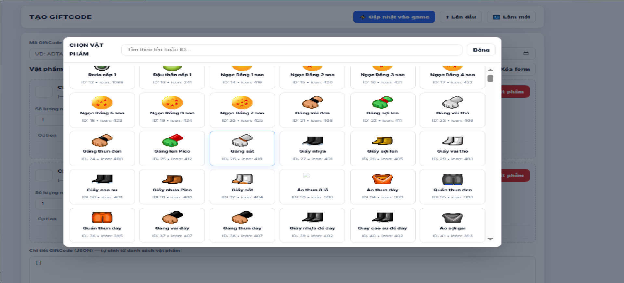Viewport: 624px width, 283px height.
Task: Choose the Áo sợi gai item
Action: pyautogui.click(x=452, y=225)
